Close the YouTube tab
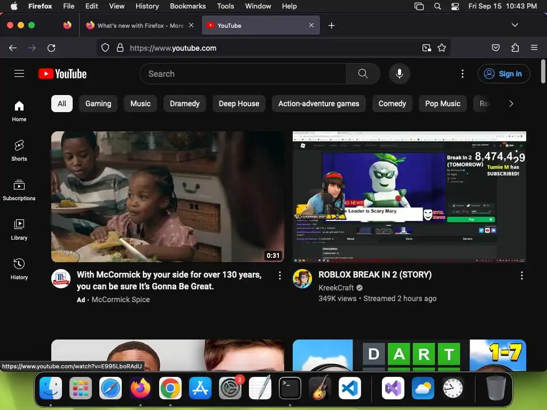The image size is (547, 410). coord(311,25)
